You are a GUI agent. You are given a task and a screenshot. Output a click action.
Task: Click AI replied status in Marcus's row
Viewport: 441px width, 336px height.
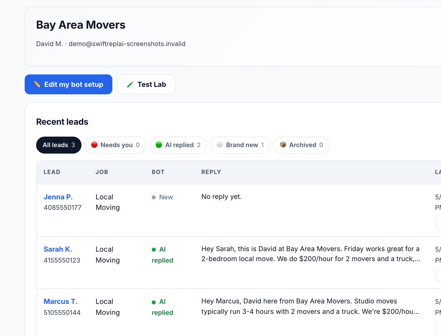pos(162,307)
